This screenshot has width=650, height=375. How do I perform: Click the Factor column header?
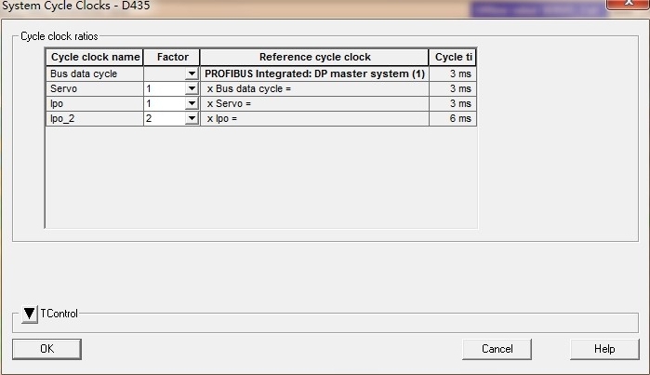tap(172, 58)
